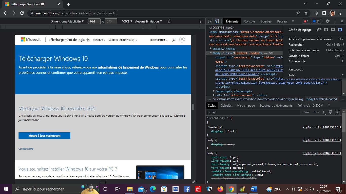The height and width of the screenshot is (194, 346).
Task: Bookmark this page with the star icon
Action: click(x=306, y=13)
